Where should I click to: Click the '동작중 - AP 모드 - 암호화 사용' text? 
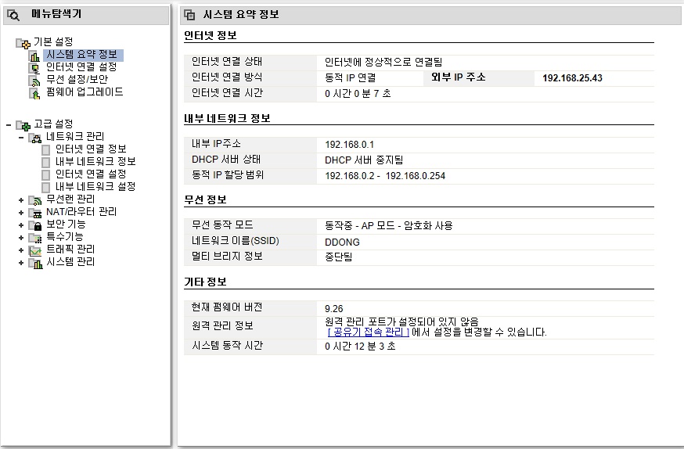pos(389,226)
